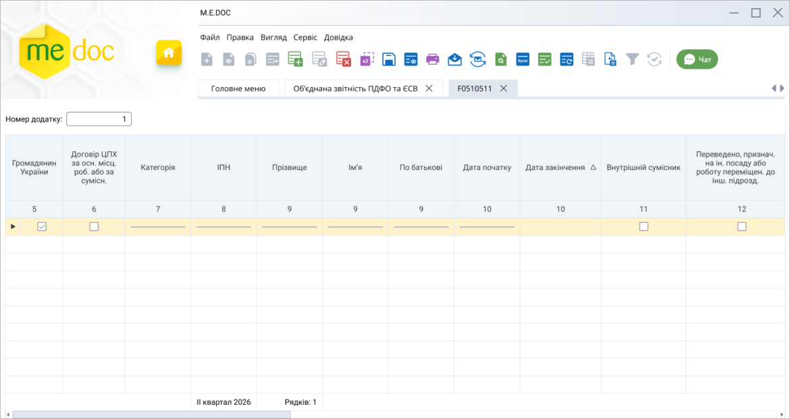Image resolution: width=790 pixels, height=419 pixels.
Task: Click the horizontal scrollbar thumb at bottom
Action: pos(152,414)
